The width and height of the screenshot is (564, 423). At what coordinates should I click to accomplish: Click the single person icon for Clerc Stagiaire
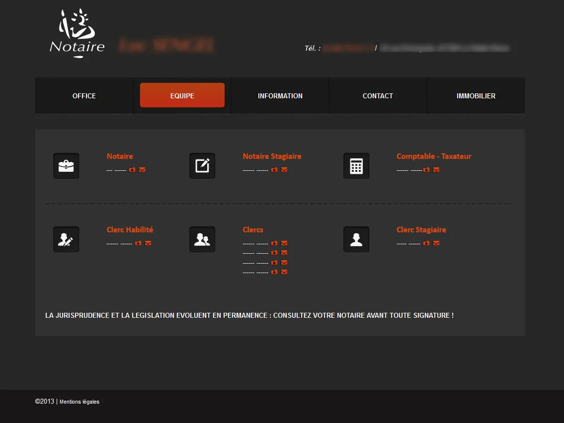pos(356,239)
